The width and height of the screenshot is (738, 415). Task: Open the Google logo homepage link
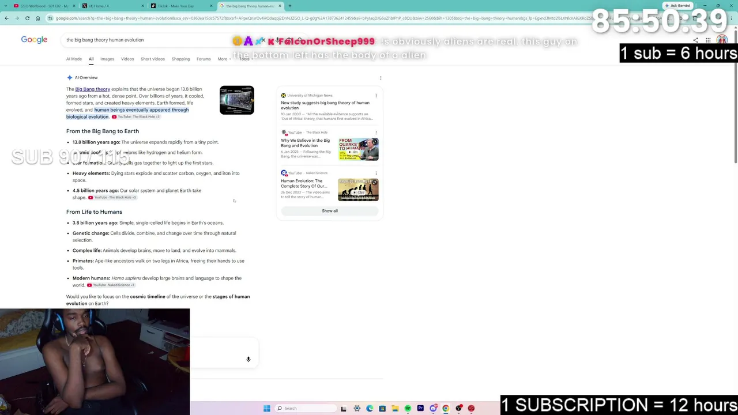click(x=34, y=40)
